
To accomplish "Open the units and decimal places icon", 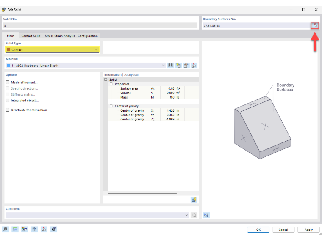I will 15,229.
